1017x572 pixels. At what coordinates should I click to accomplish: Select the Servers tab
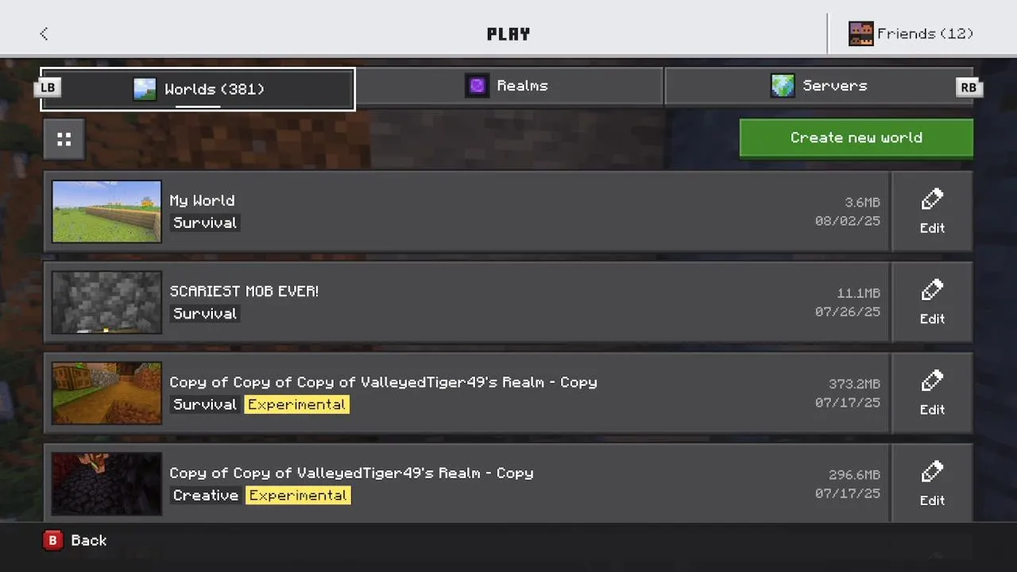(818, 86)
